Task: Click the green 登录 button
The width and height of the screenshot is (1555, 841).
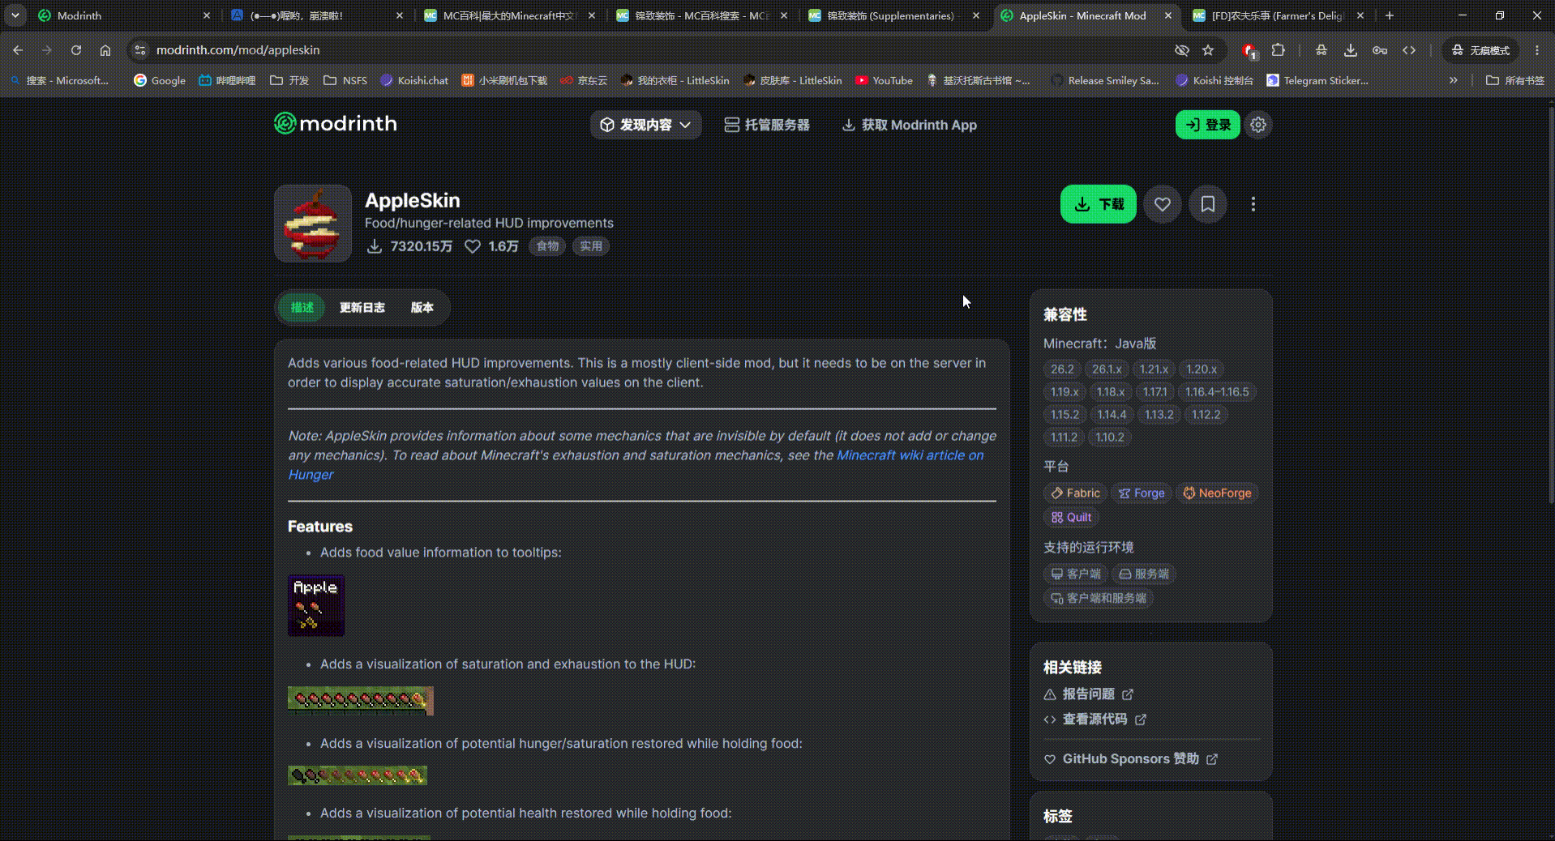Action: pyautogui.click(x=1208, y=125)
